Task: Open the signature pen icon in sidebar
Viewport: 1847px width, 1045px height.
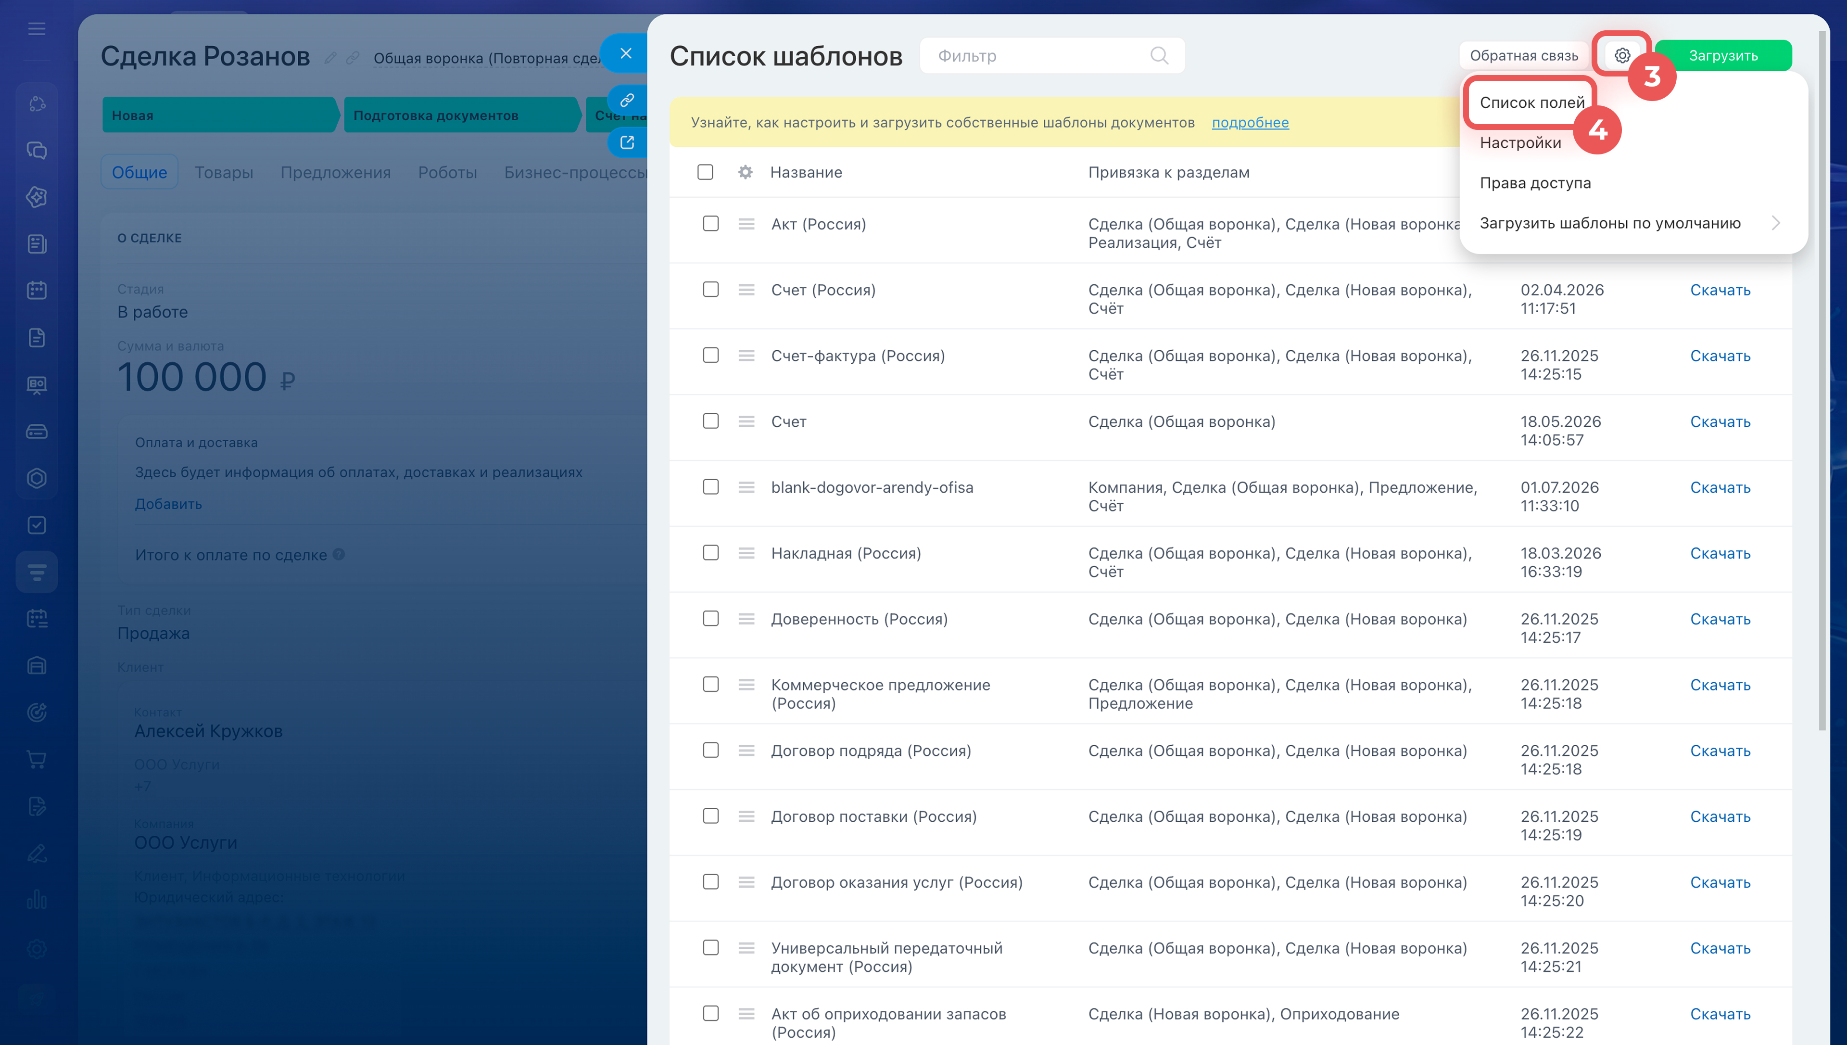Action: click(37, 854)
